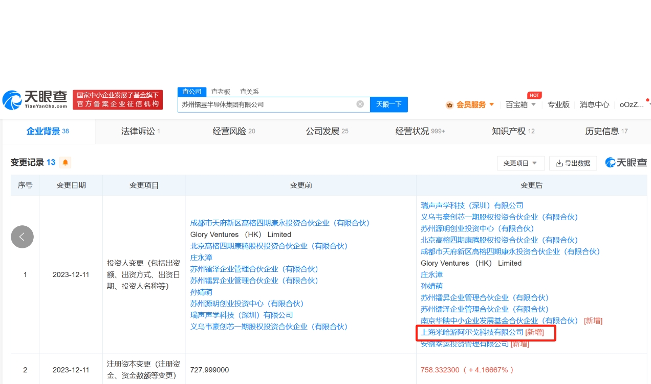Open 瑞声声学科技(深圳)有限公司 in 变更前 column

click(x=242, y=315)
